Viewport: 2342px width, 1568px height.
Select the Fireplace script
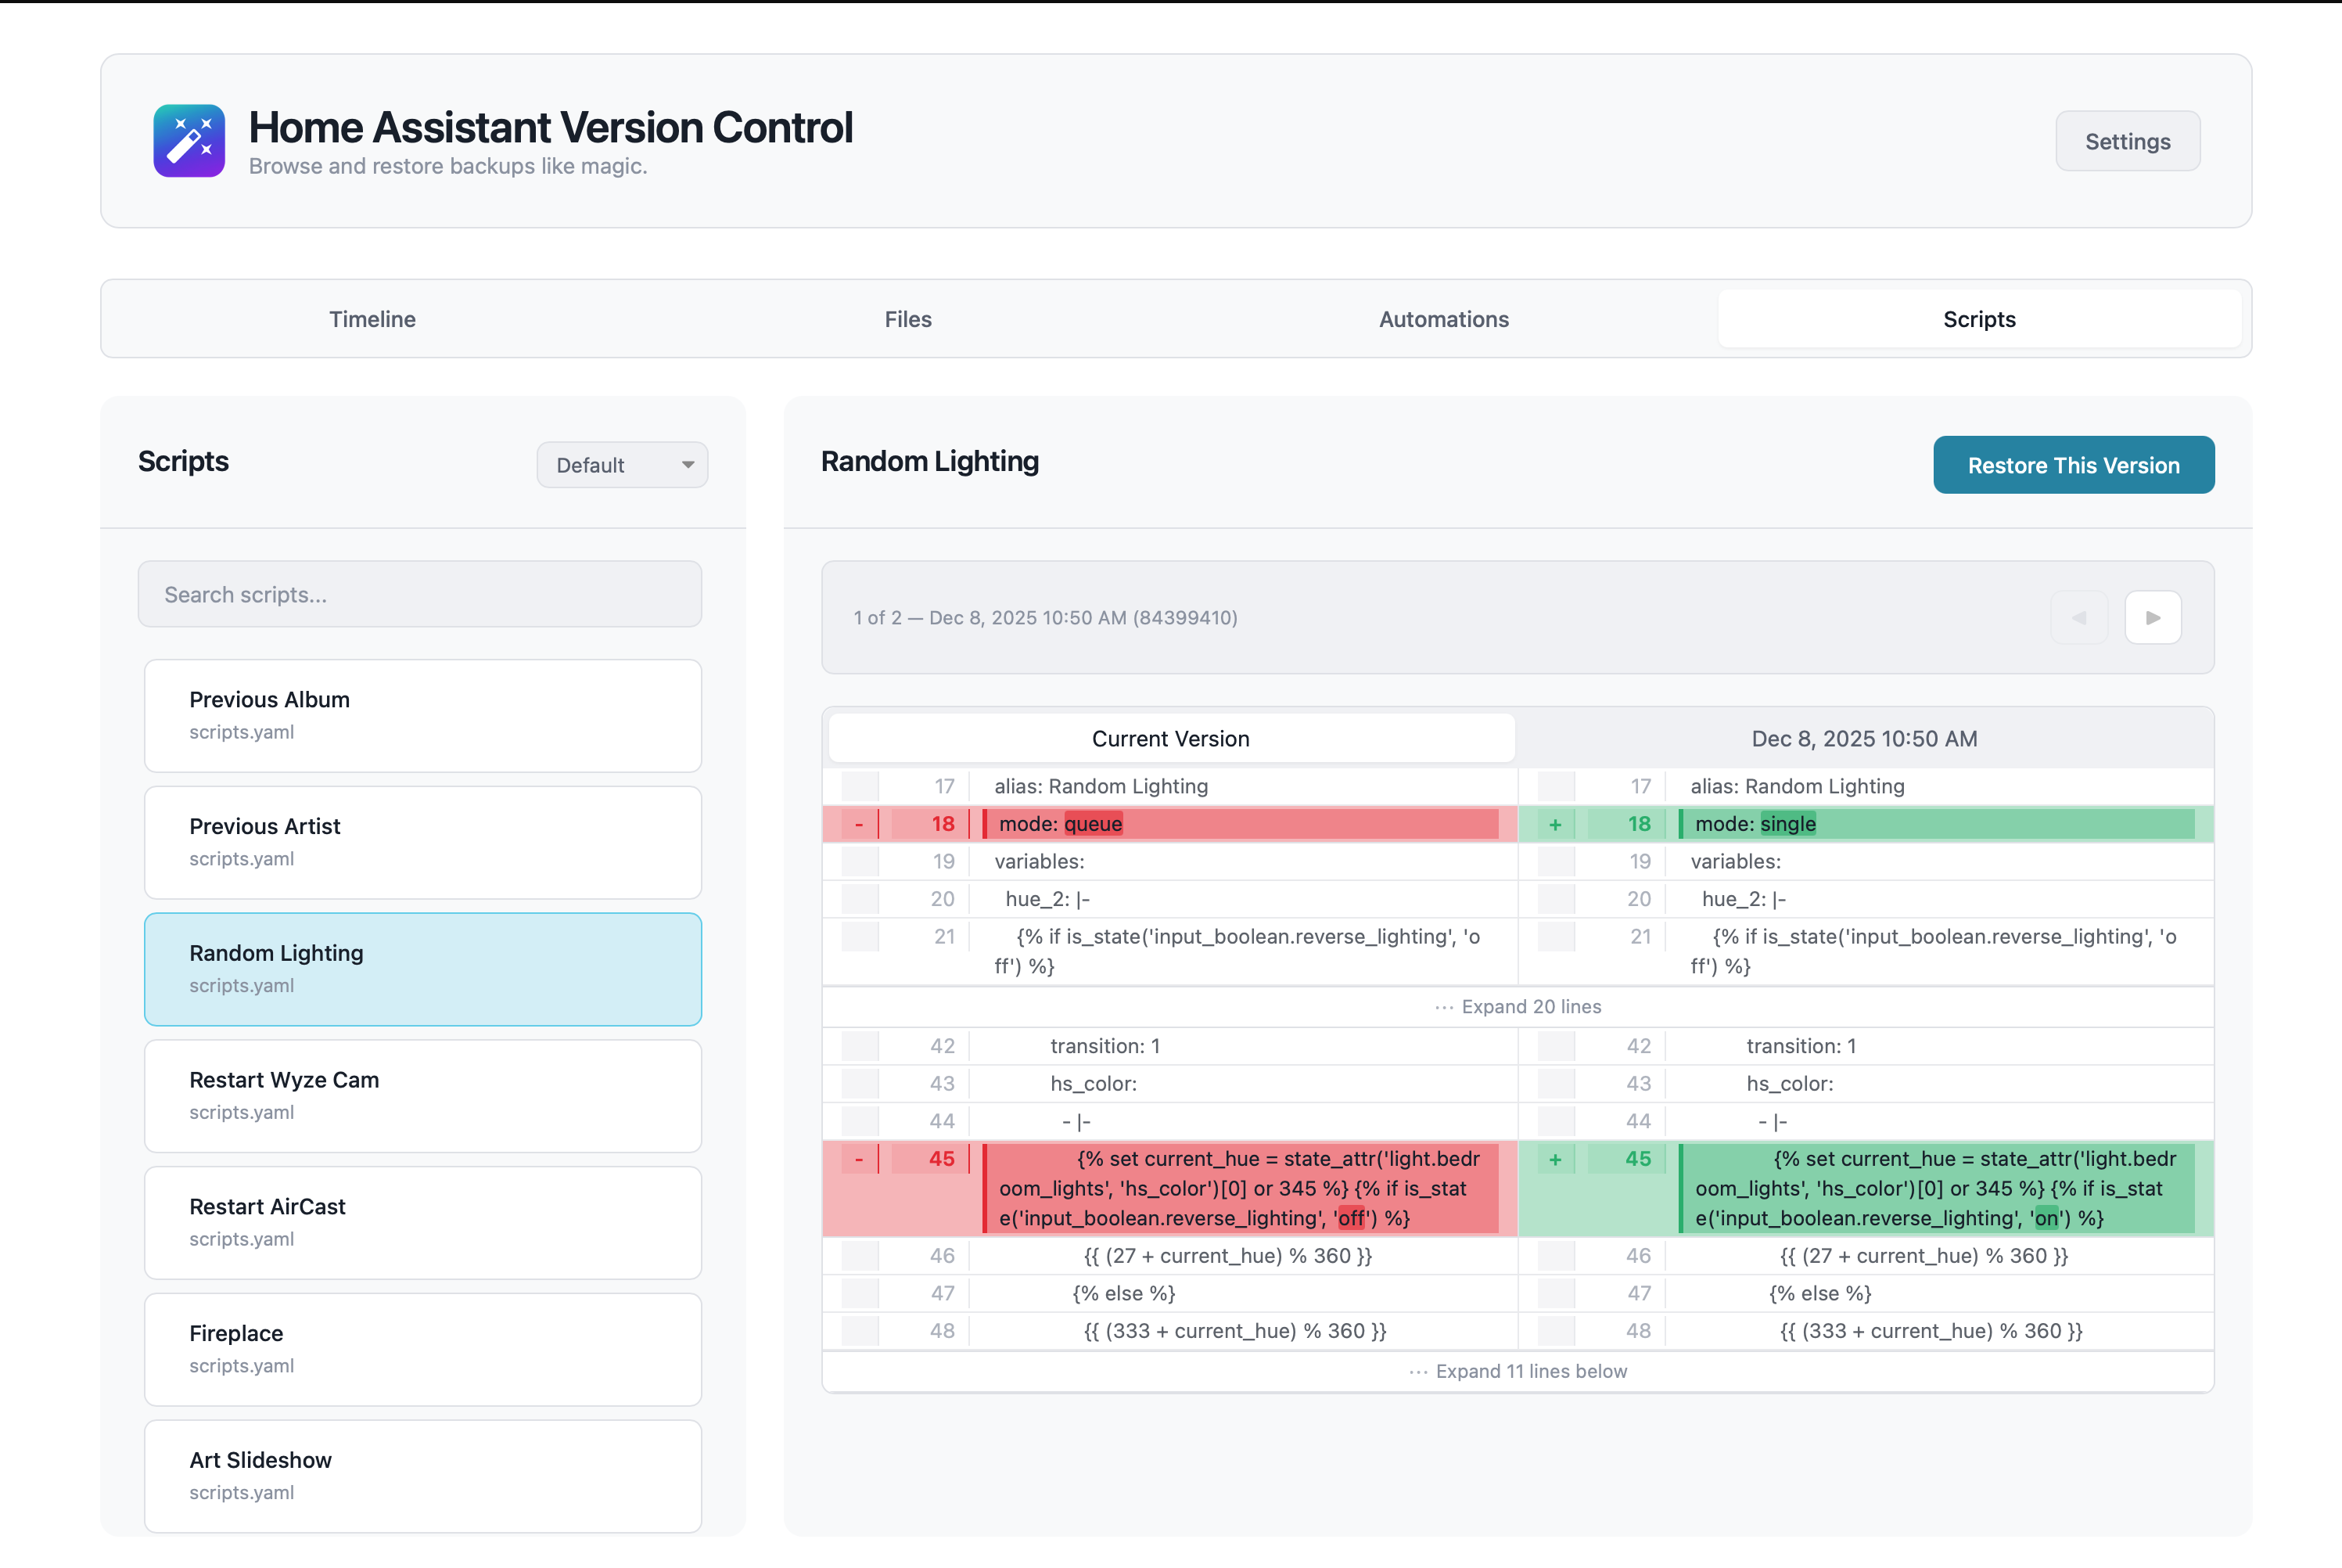[x=423, y=1348]
